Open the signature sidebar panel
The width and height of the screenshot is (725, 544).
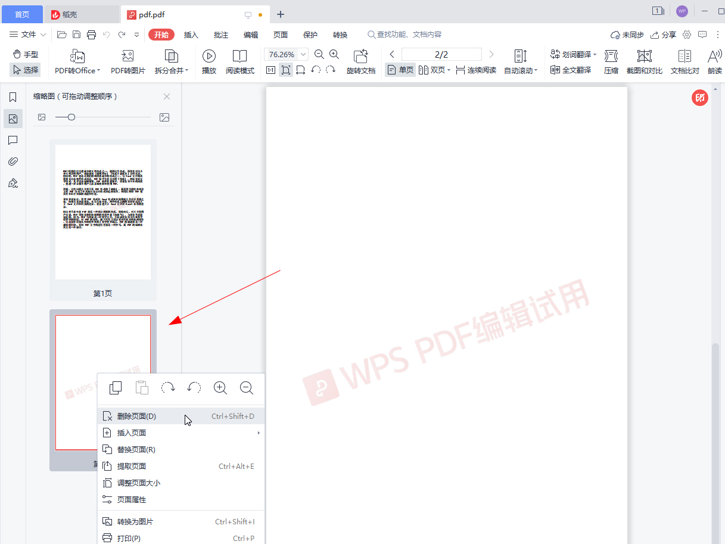click(x=13, y=183)
